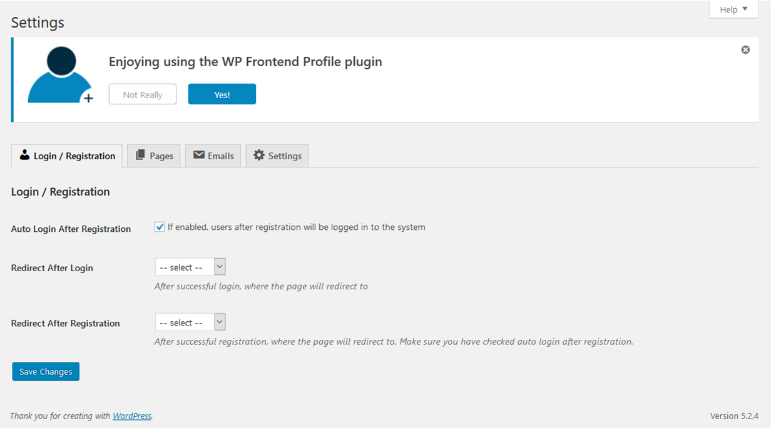This screenshot has width=771, height=428.
Task: Click the Pages tab documents icon
Action: pos(140,155)
